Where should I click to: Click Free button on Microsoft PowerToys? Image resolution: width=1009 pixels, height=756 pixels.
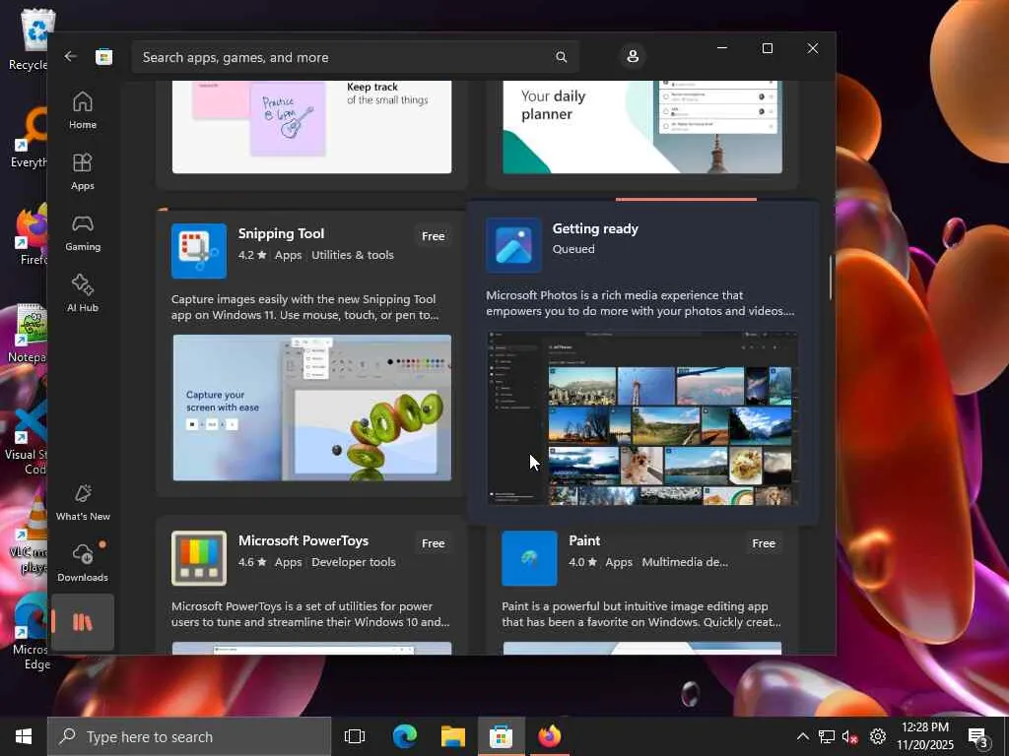(x=434, y=543)
